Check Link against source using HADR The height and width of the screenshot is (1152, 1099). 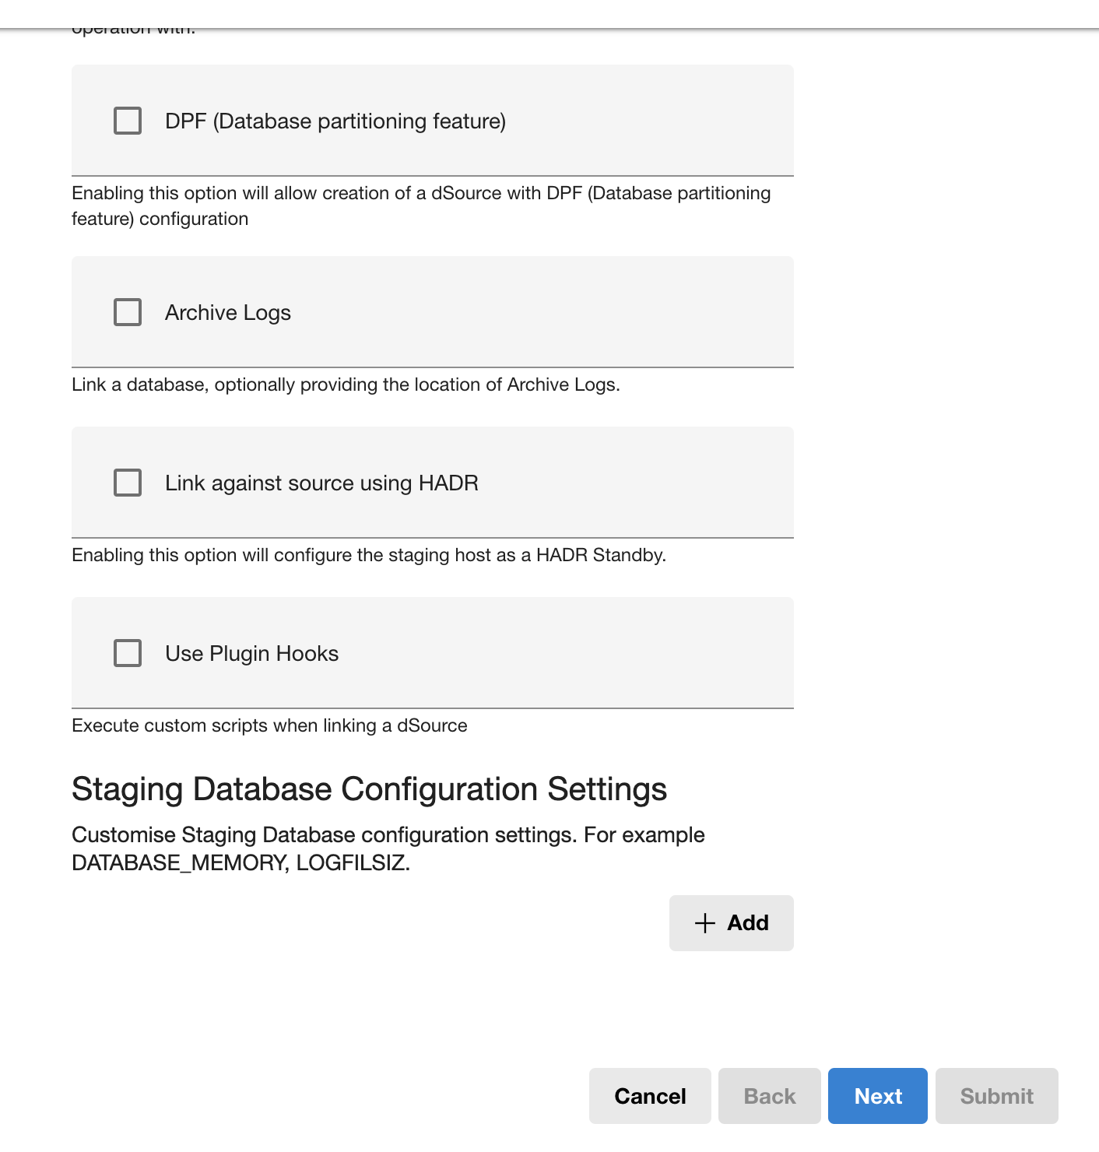point(128,483)
